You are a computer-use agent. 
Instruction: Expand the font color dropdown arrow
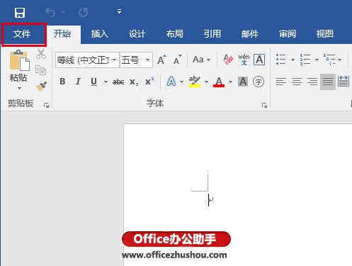(x=230, y=82)
